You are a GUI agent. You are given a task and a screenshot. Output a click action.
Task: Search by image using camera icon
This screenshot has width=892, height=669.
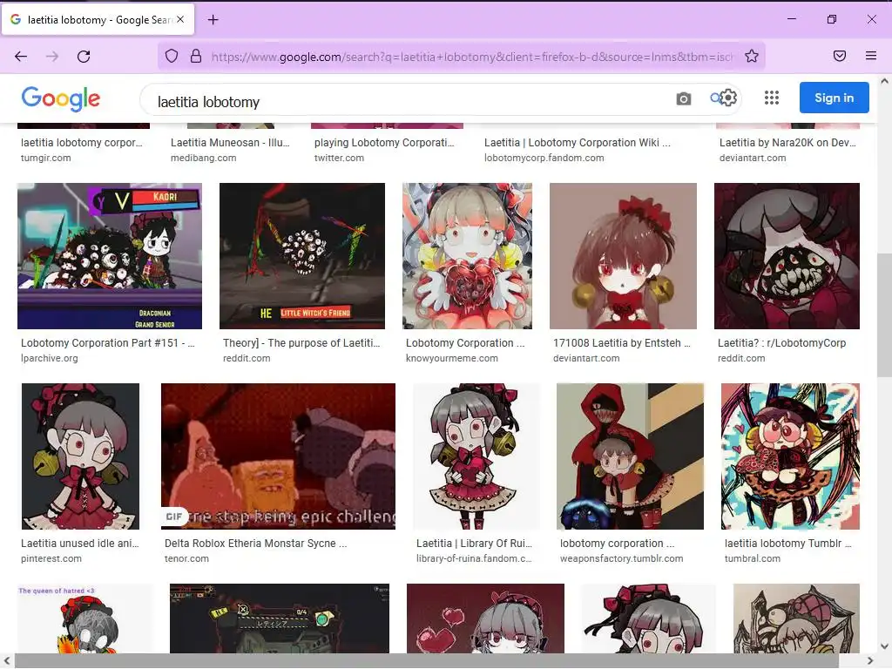683,98
